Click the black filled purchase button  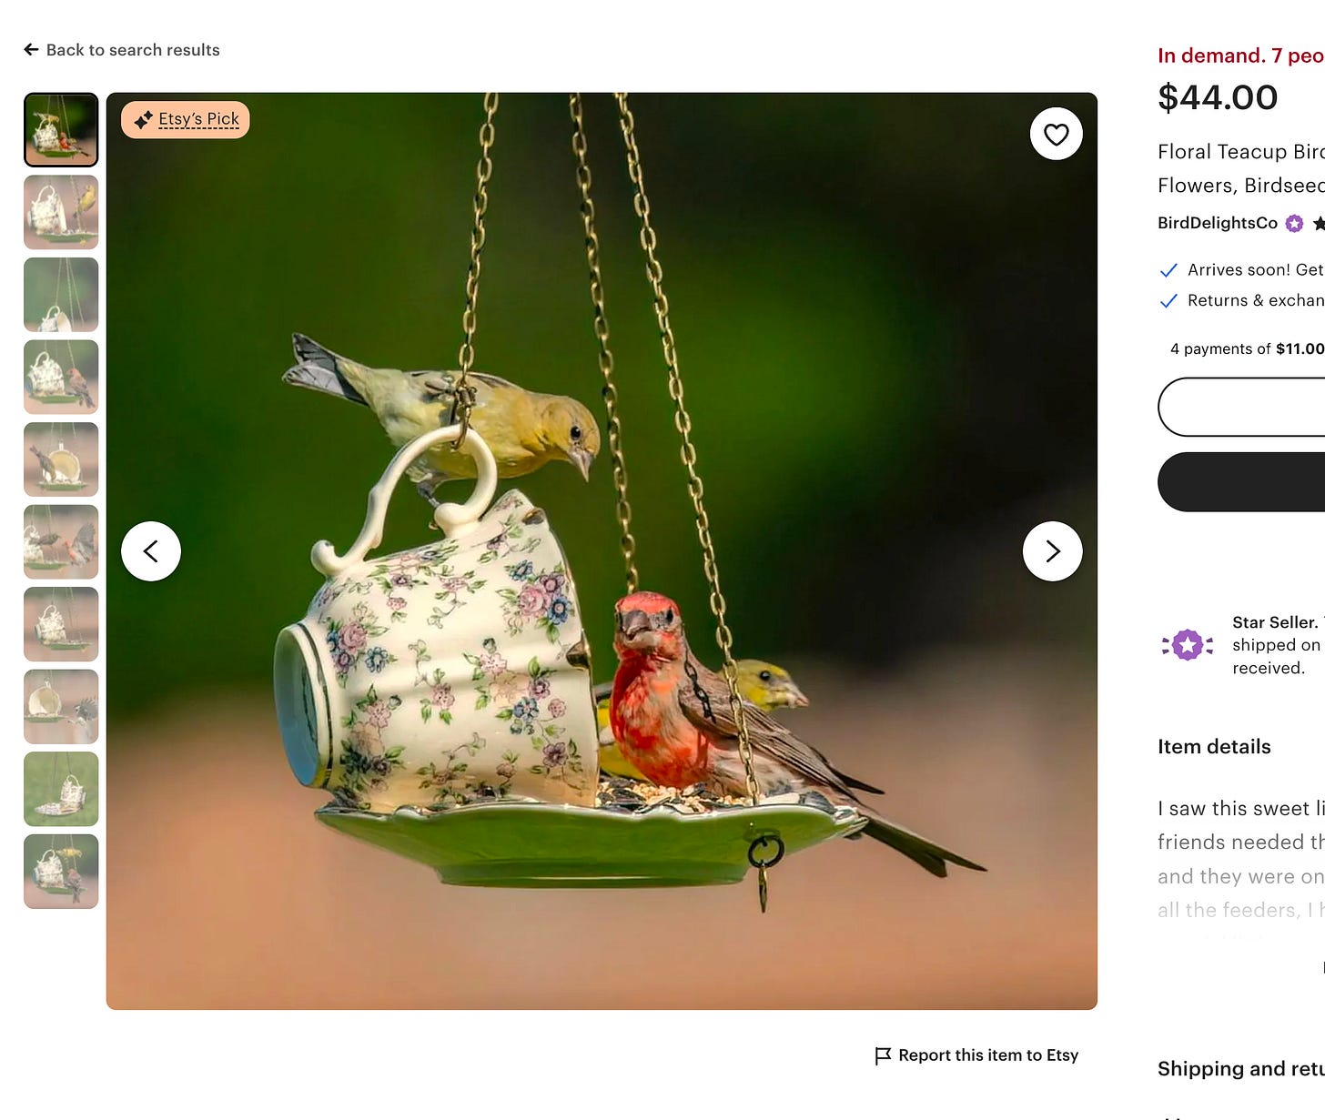[1241, 482]
